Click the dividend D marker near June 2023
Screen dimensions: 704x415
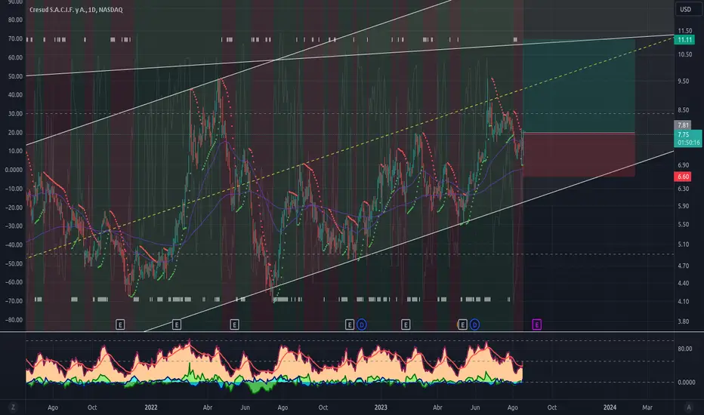[474, 324]
